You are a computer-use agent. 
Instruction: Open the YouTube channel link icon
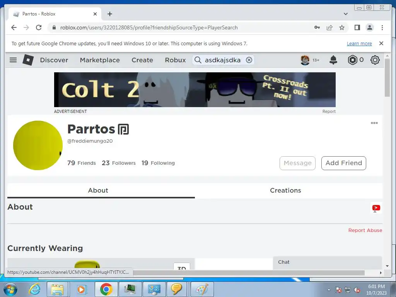pos(376,208)
